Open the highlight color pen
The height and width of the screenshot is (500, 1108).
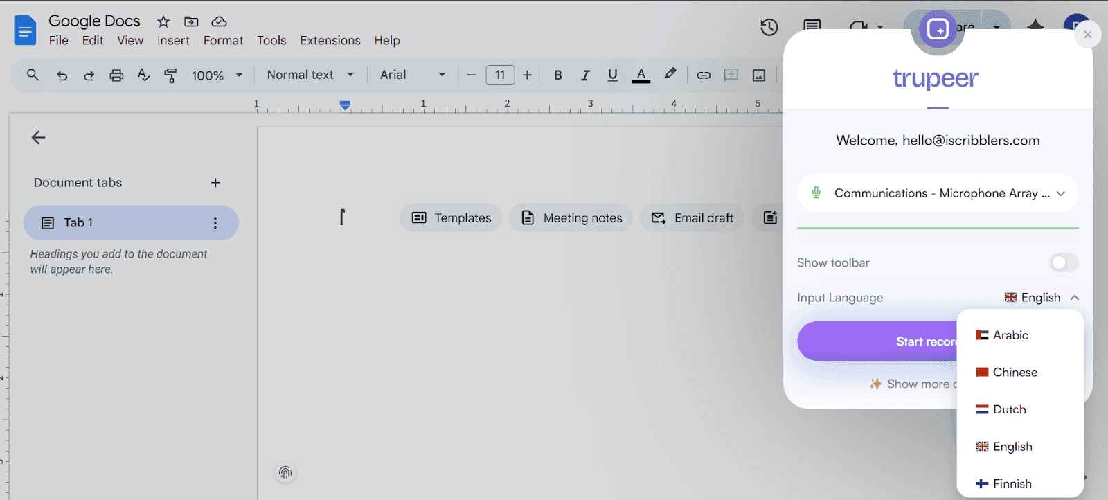click(x=670, y=74)
